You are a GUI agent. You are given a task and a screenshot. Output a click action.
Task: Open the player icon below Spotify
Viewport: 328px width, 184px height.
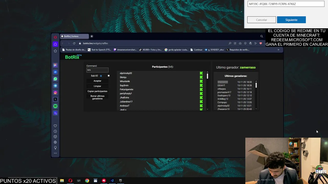pos(55,113)
